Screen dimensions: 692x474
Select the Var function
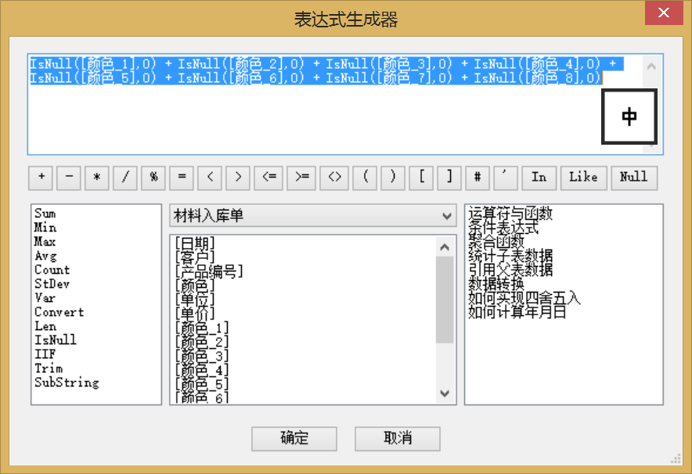(x=45, y=298)
